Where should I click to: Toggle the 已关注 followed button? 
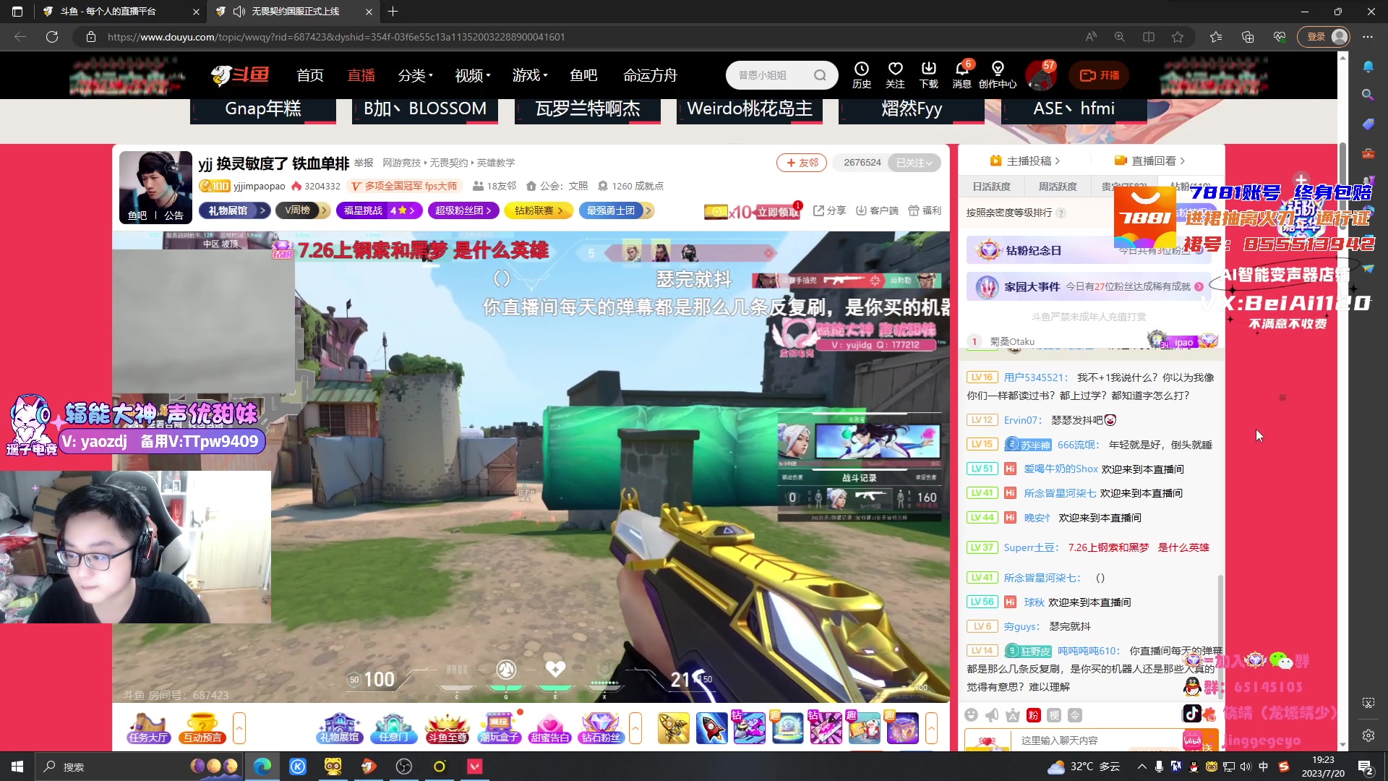coord(914,163)
